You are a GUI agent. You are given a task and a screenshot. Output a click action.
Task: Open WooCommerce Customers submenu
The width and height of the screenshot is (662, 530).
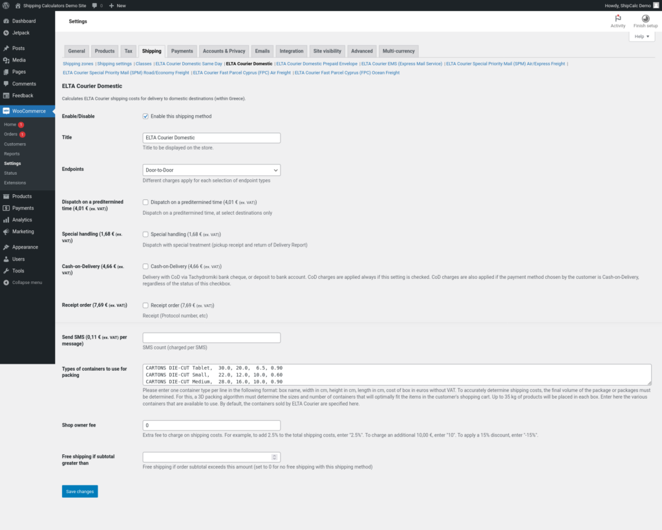(x=15, y=144)
